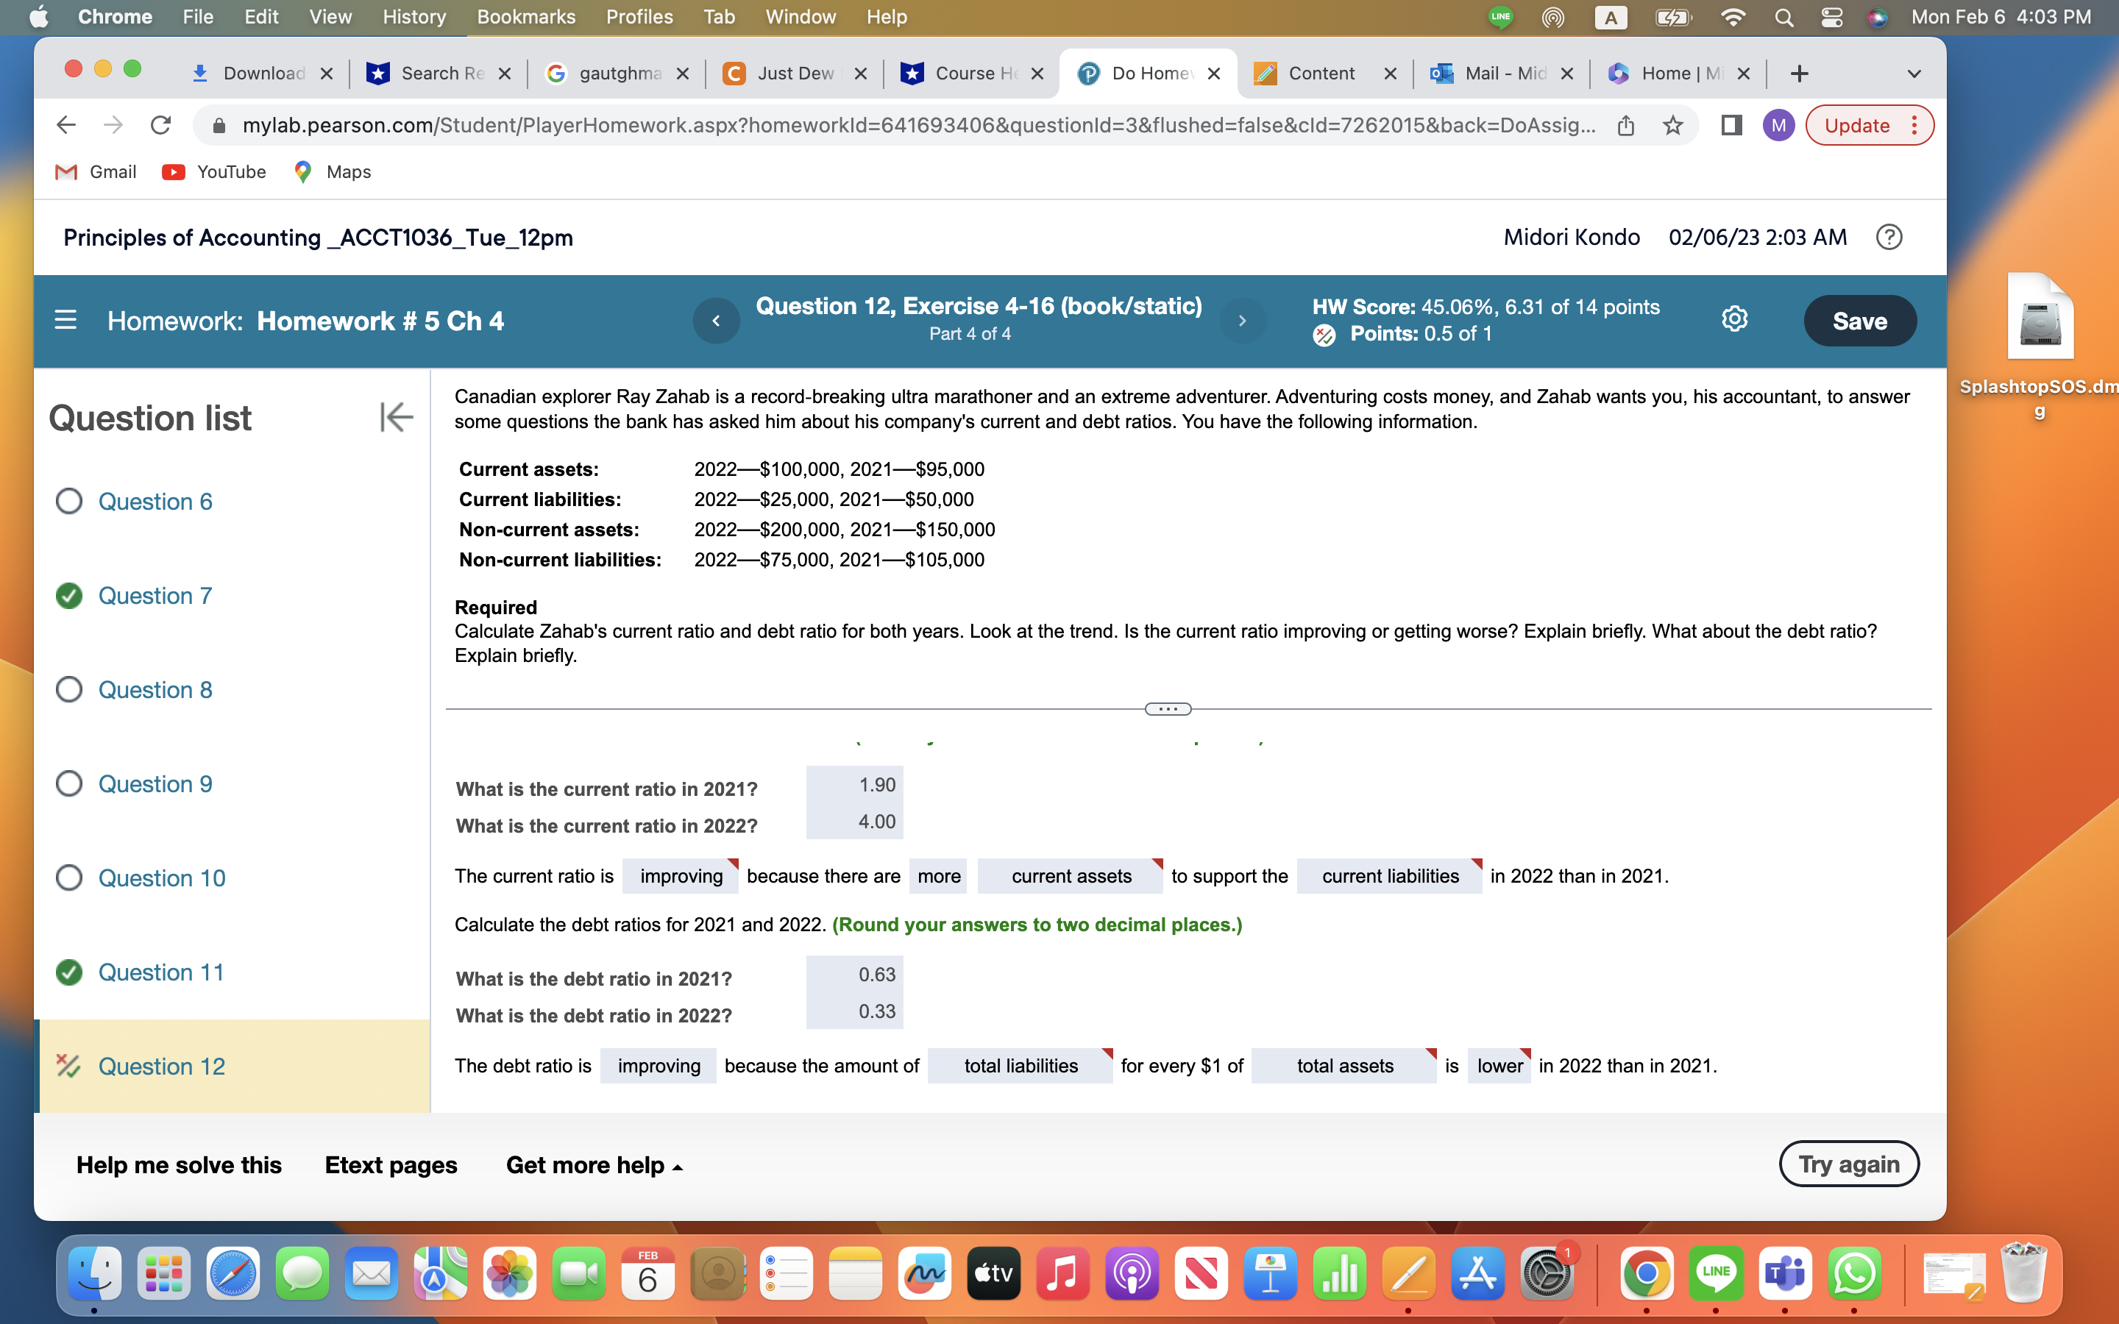
Task: Collapse the Question list panel
Action: [396, 418]
